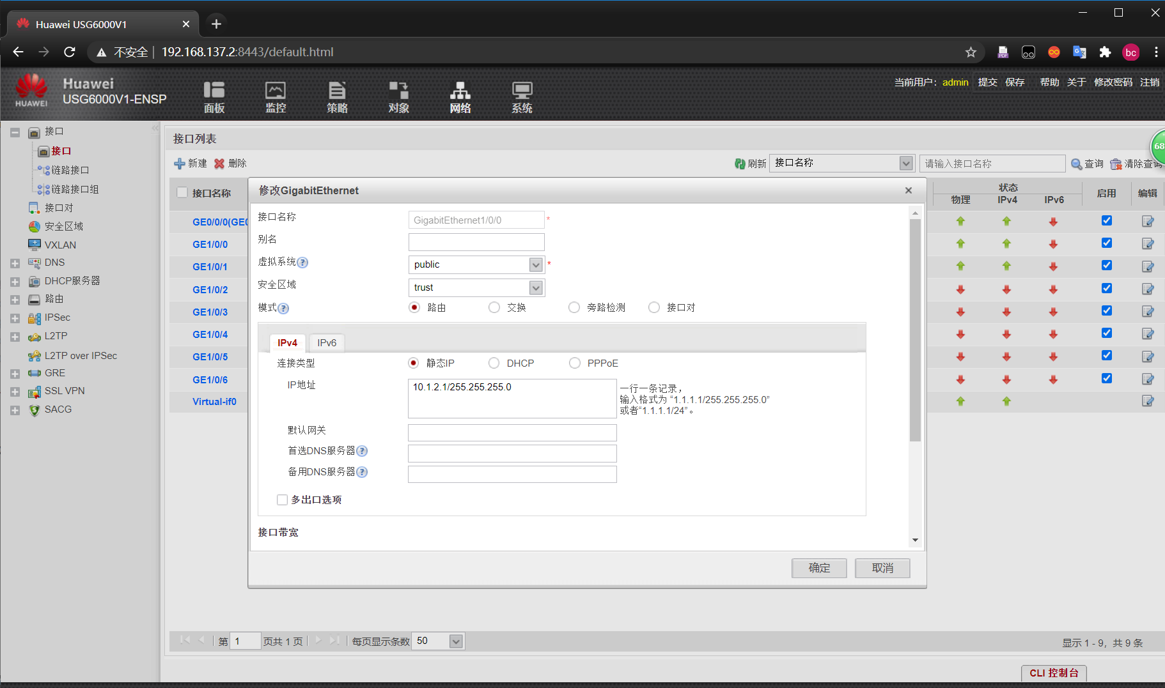The width and height of the screenshot is (1165, 688).
Task: Select 交换 mode radio button
Action: 494,307
